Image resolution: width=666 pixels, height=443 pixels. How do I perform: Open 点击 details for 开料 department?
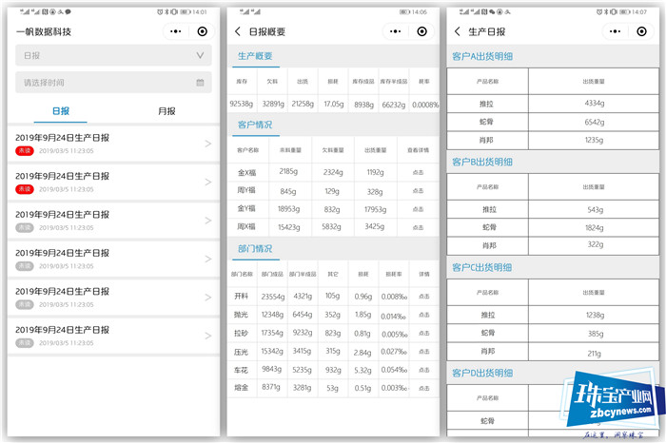pos(424,297)
